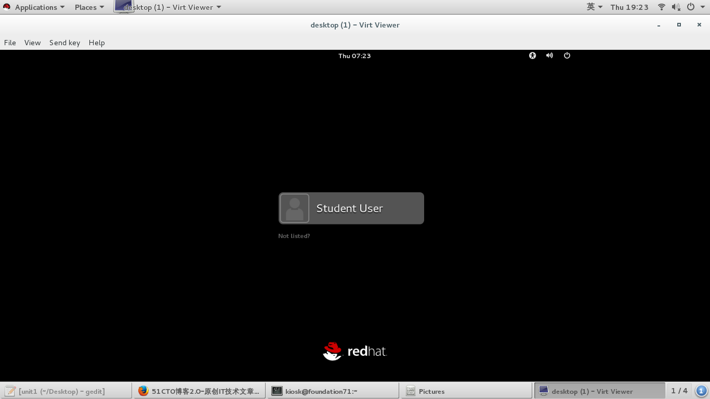Click the host volume icon in top panel

pos(676,7)
